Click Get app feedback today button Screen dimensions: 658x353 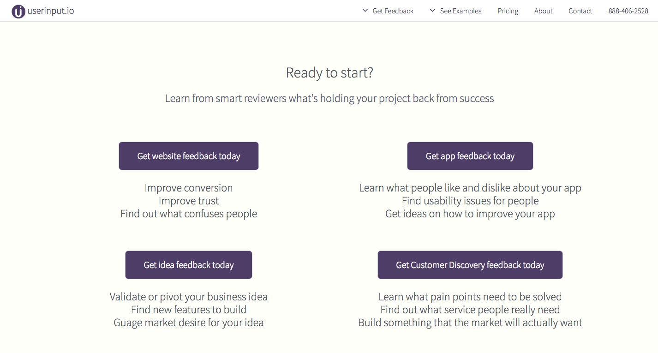[470, 156]
